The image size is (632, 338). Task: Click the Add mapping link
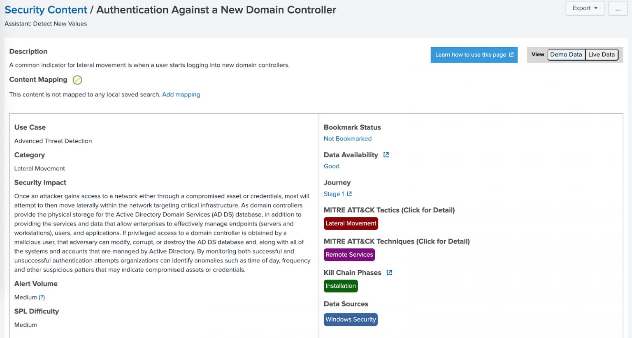(x=181, y=94)
